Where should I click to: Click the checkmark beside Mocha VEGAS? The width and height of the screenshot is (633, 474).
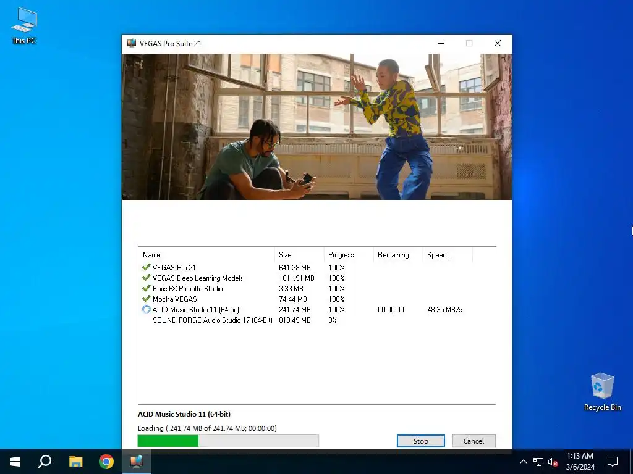(x=146, y=299)
